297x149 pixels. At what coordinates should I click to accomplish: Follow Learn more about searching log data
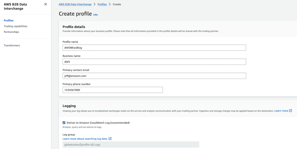pos(85,139)
